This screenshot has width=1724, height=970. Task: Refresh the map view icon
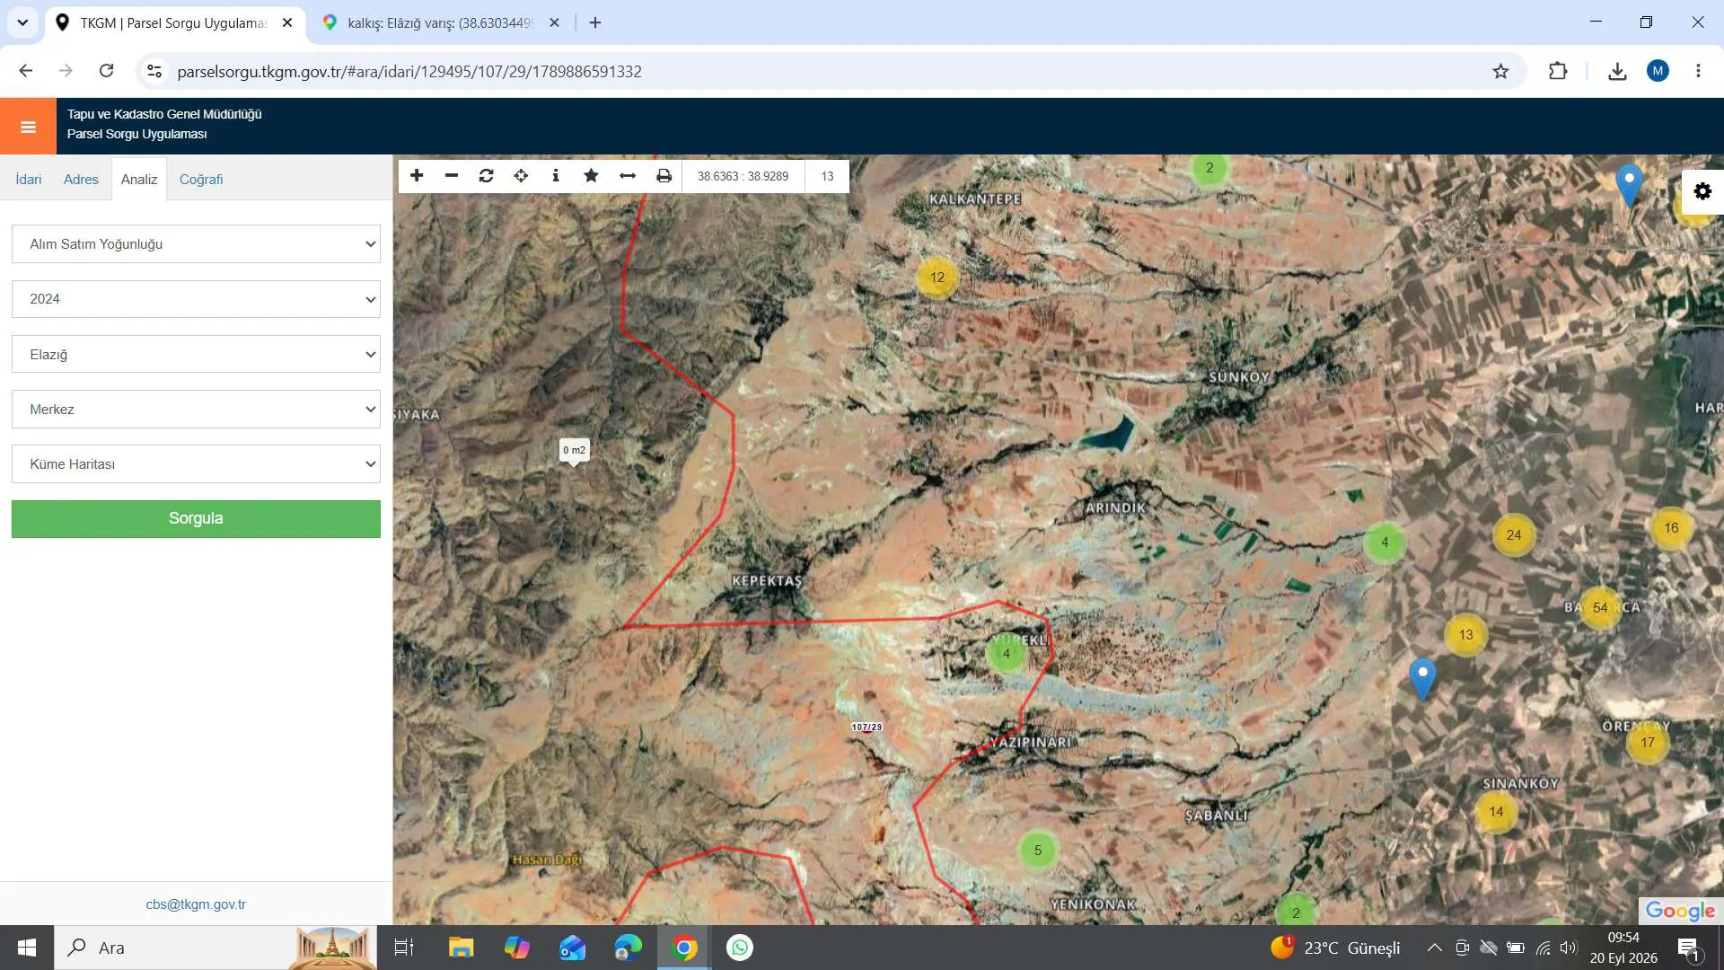tap(487, 176)
